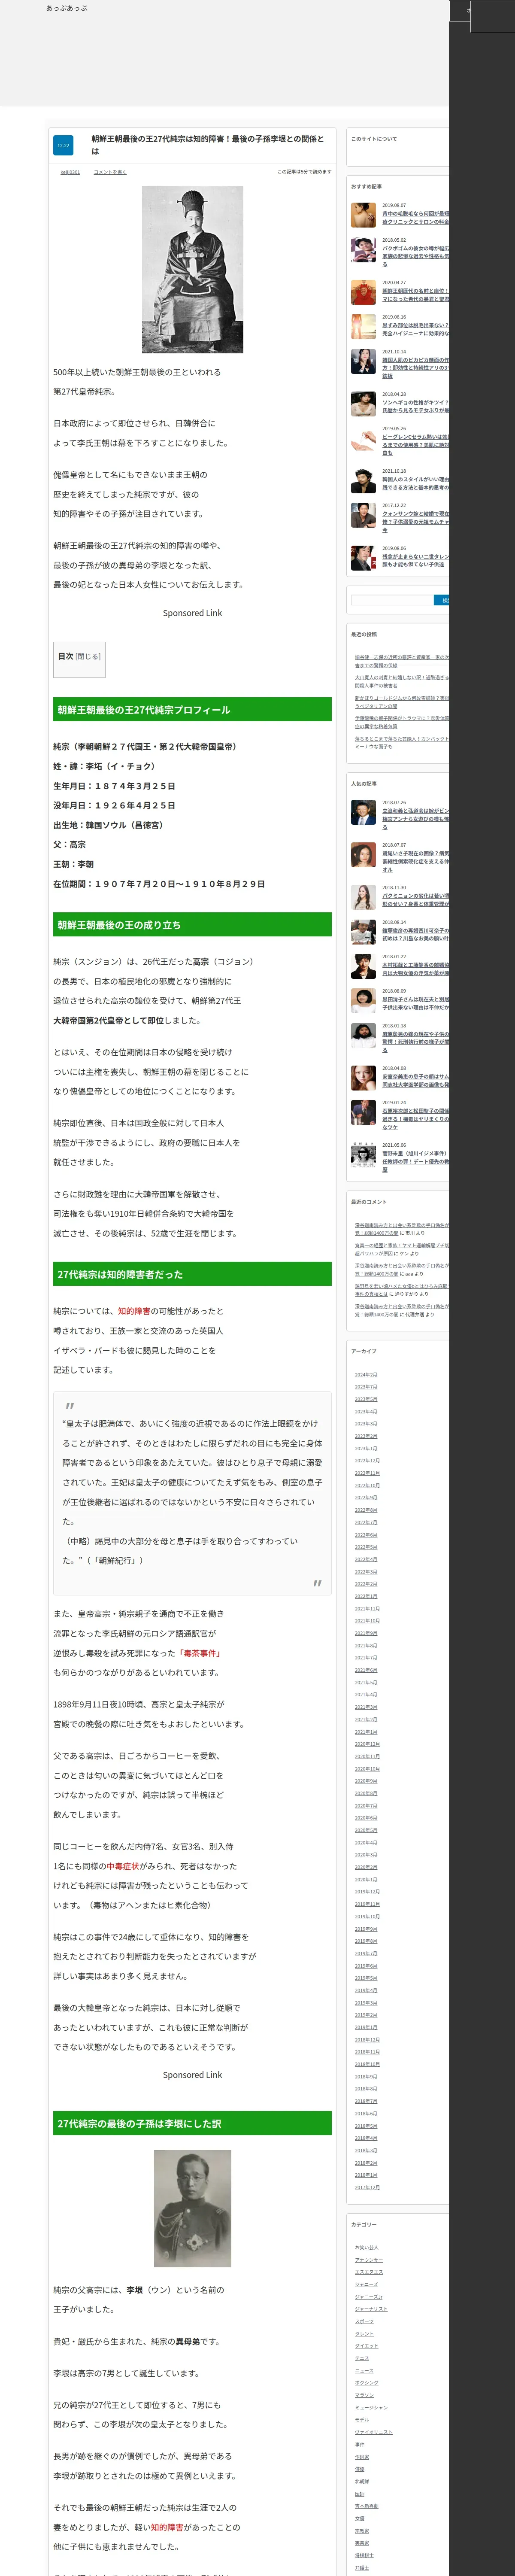
Task: Follow the red 中毒症状 link
Action: pyautogui.click(x=123, y=1866)
